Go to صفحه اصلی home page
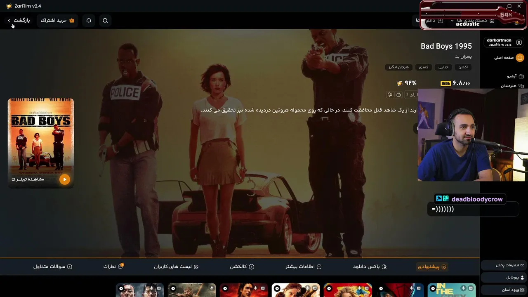Image resolution: width=528 pixels, height=297 pixels. click(509, 58)
